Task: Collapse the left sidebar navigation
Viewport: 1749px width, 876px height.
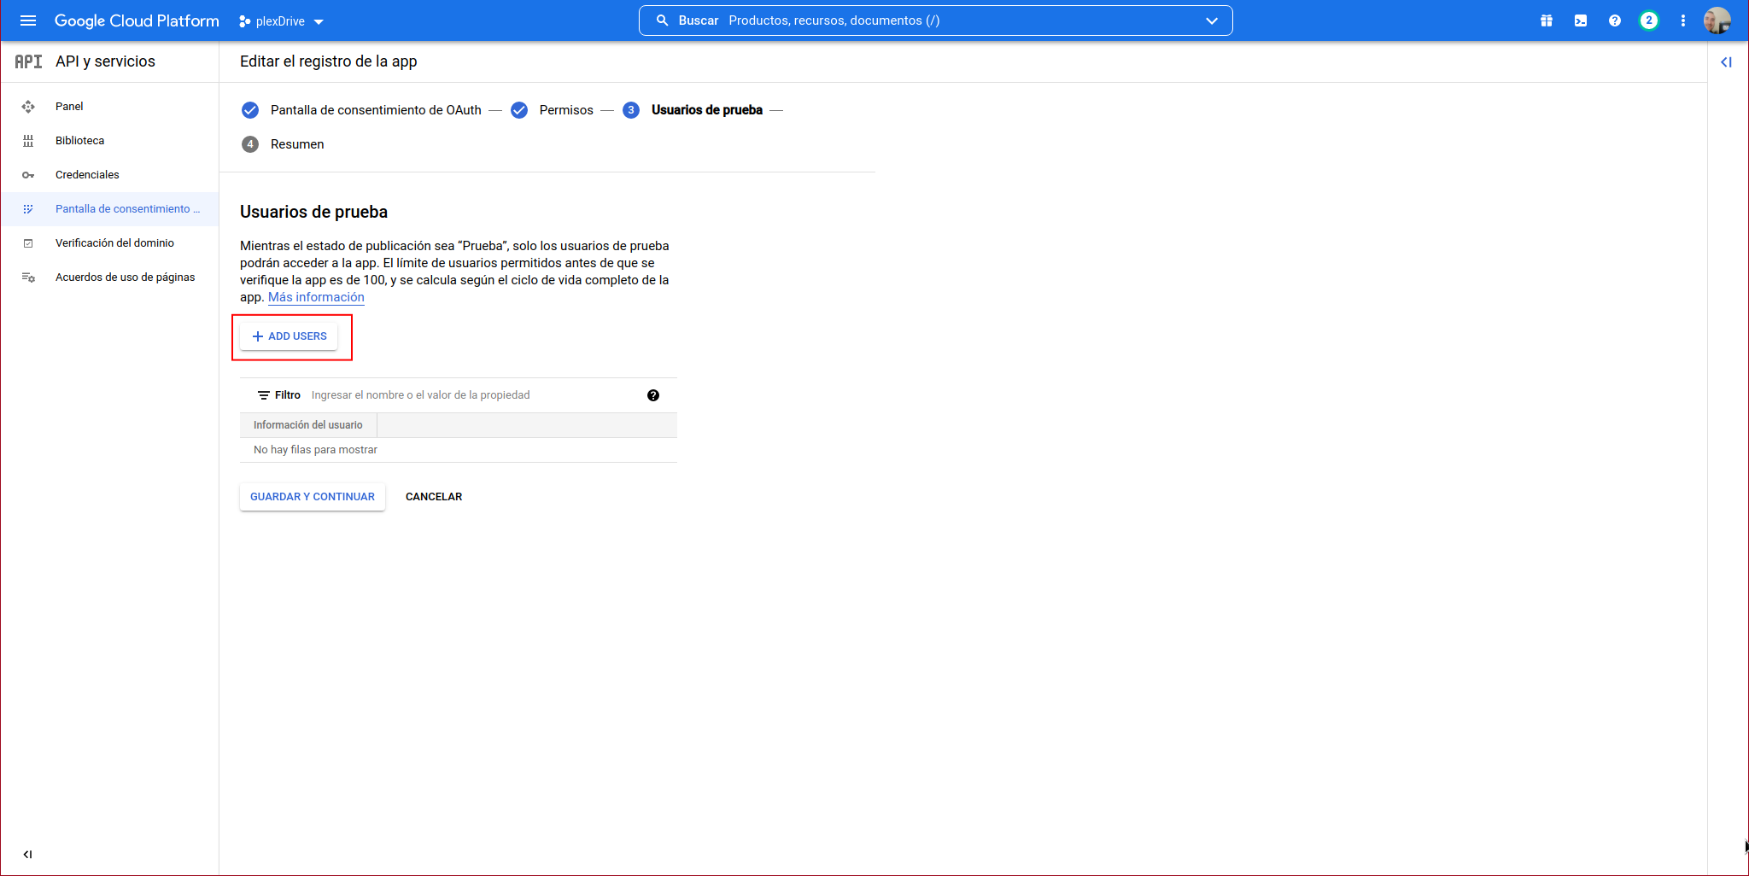Action: coord(27,854)
